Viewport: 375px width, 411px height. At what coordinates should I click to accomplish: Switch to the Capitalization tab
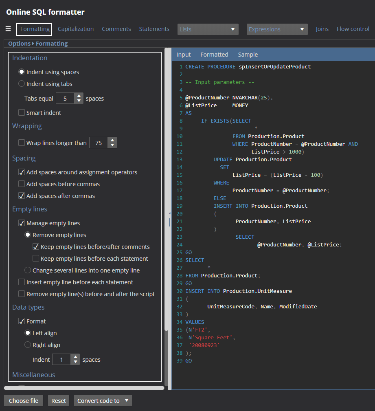pyautogui.click(x=76, y=29)
